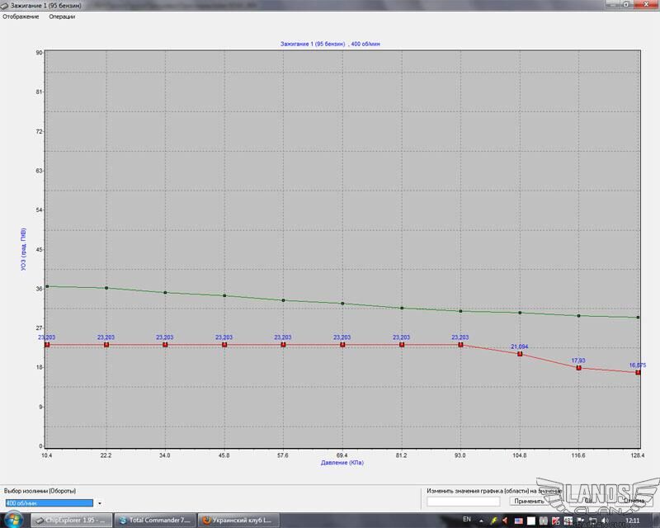Click the taskbar clock showing 12:11
The height and width of the screenshot is (528, 660).
point(632,521)
